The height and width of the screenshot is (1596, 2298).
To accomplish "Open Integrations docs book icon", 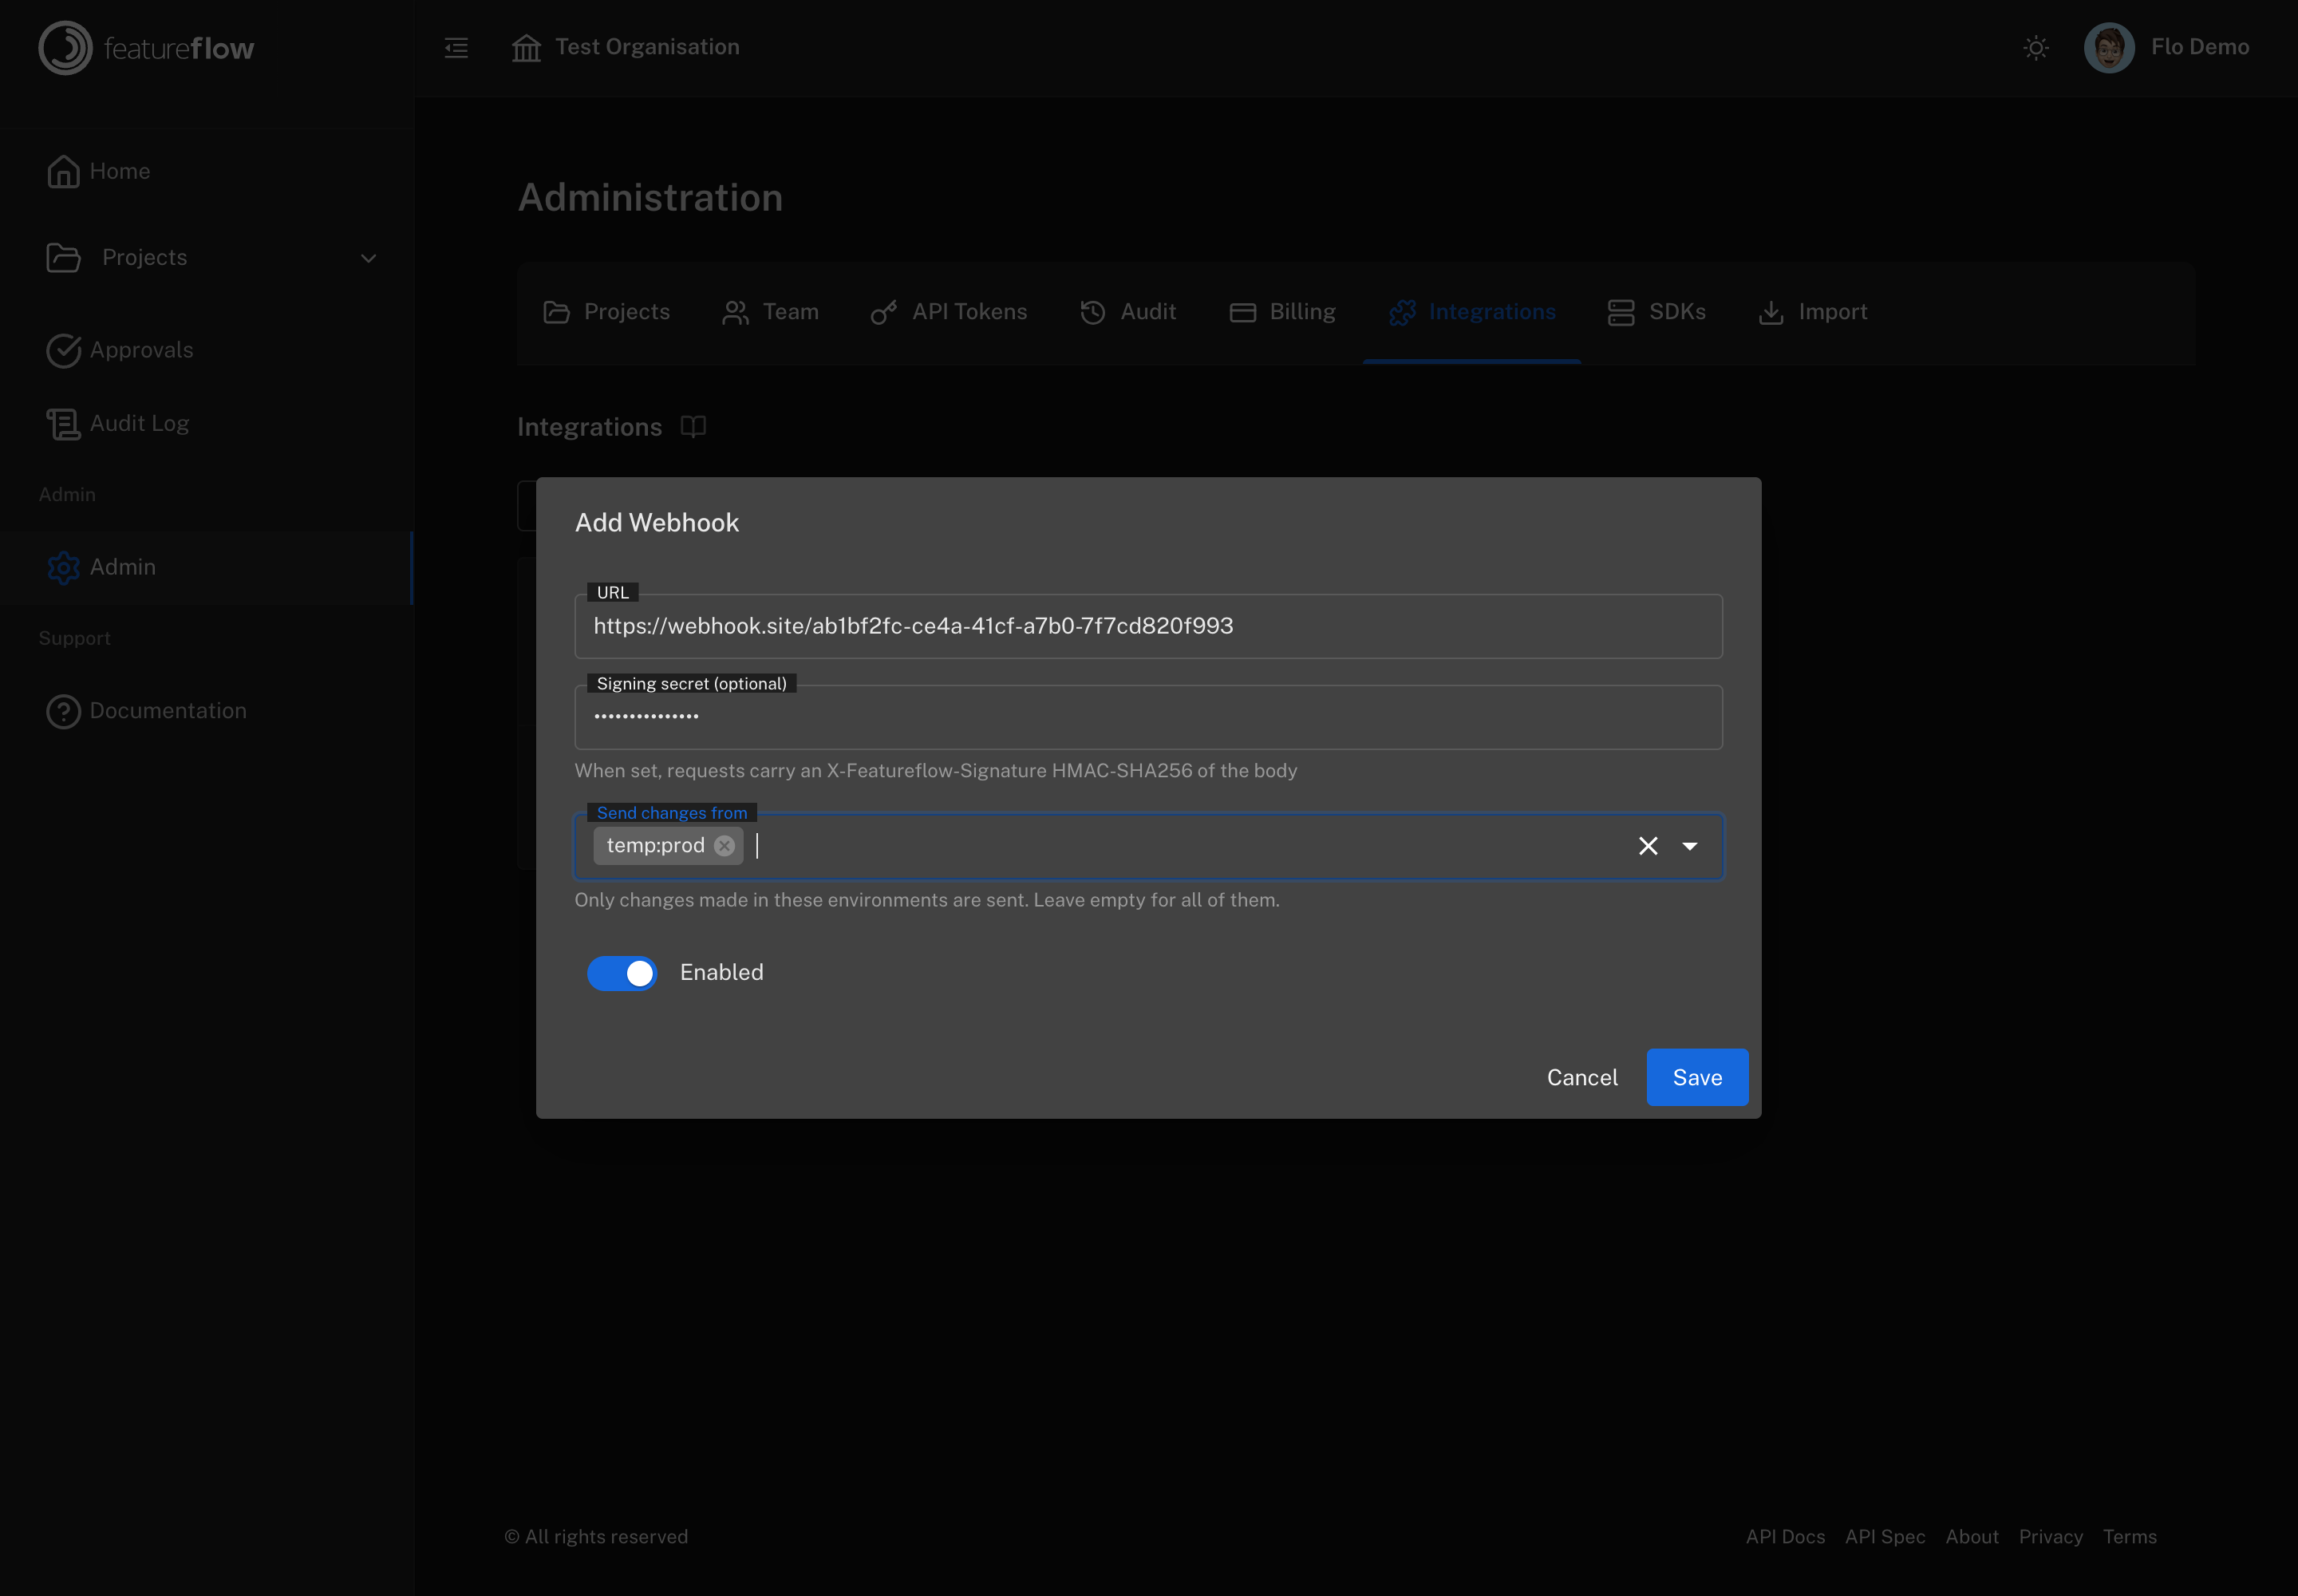I will click(x=693, y=427).
